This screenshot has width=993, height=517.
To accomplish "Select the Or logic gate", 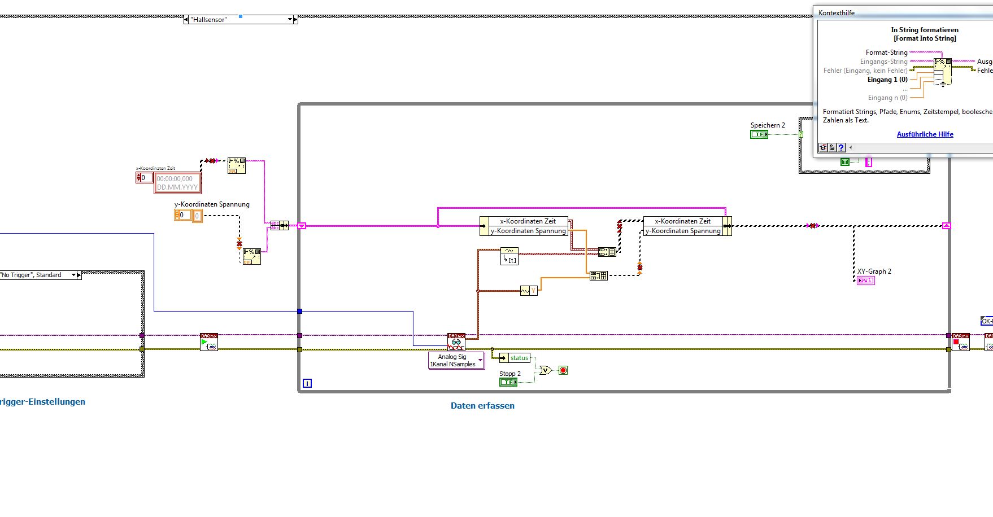I will tap(546, 370).
